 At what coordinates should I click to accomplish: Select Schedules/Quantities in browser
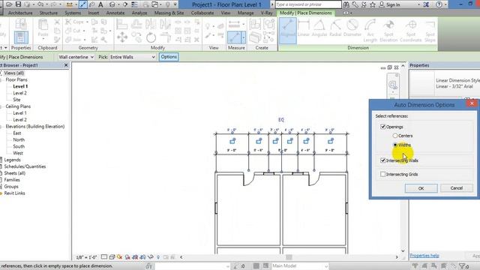[x=25, y=166]
